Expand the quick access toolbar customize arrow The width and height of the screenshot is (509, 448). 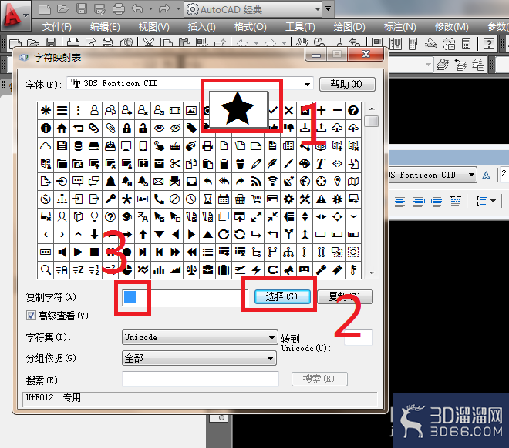pos(329,8)
